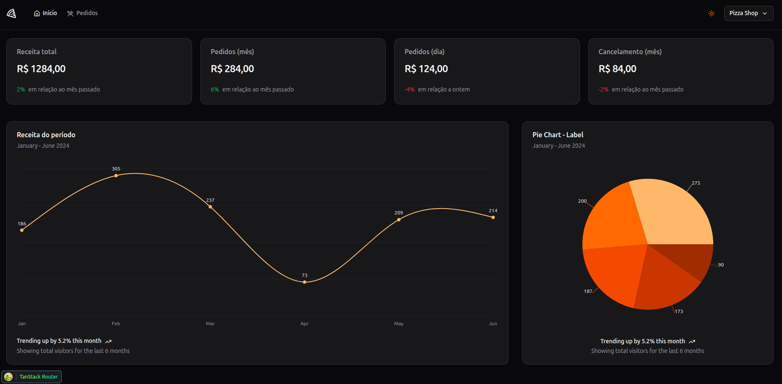Click the TanStack Router logo icon
The image size is (782, 384).
[x=8, y=377]
